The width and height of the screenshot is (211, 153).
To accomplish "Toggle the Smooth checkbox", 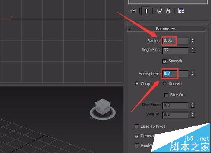I will coord(165,61).
